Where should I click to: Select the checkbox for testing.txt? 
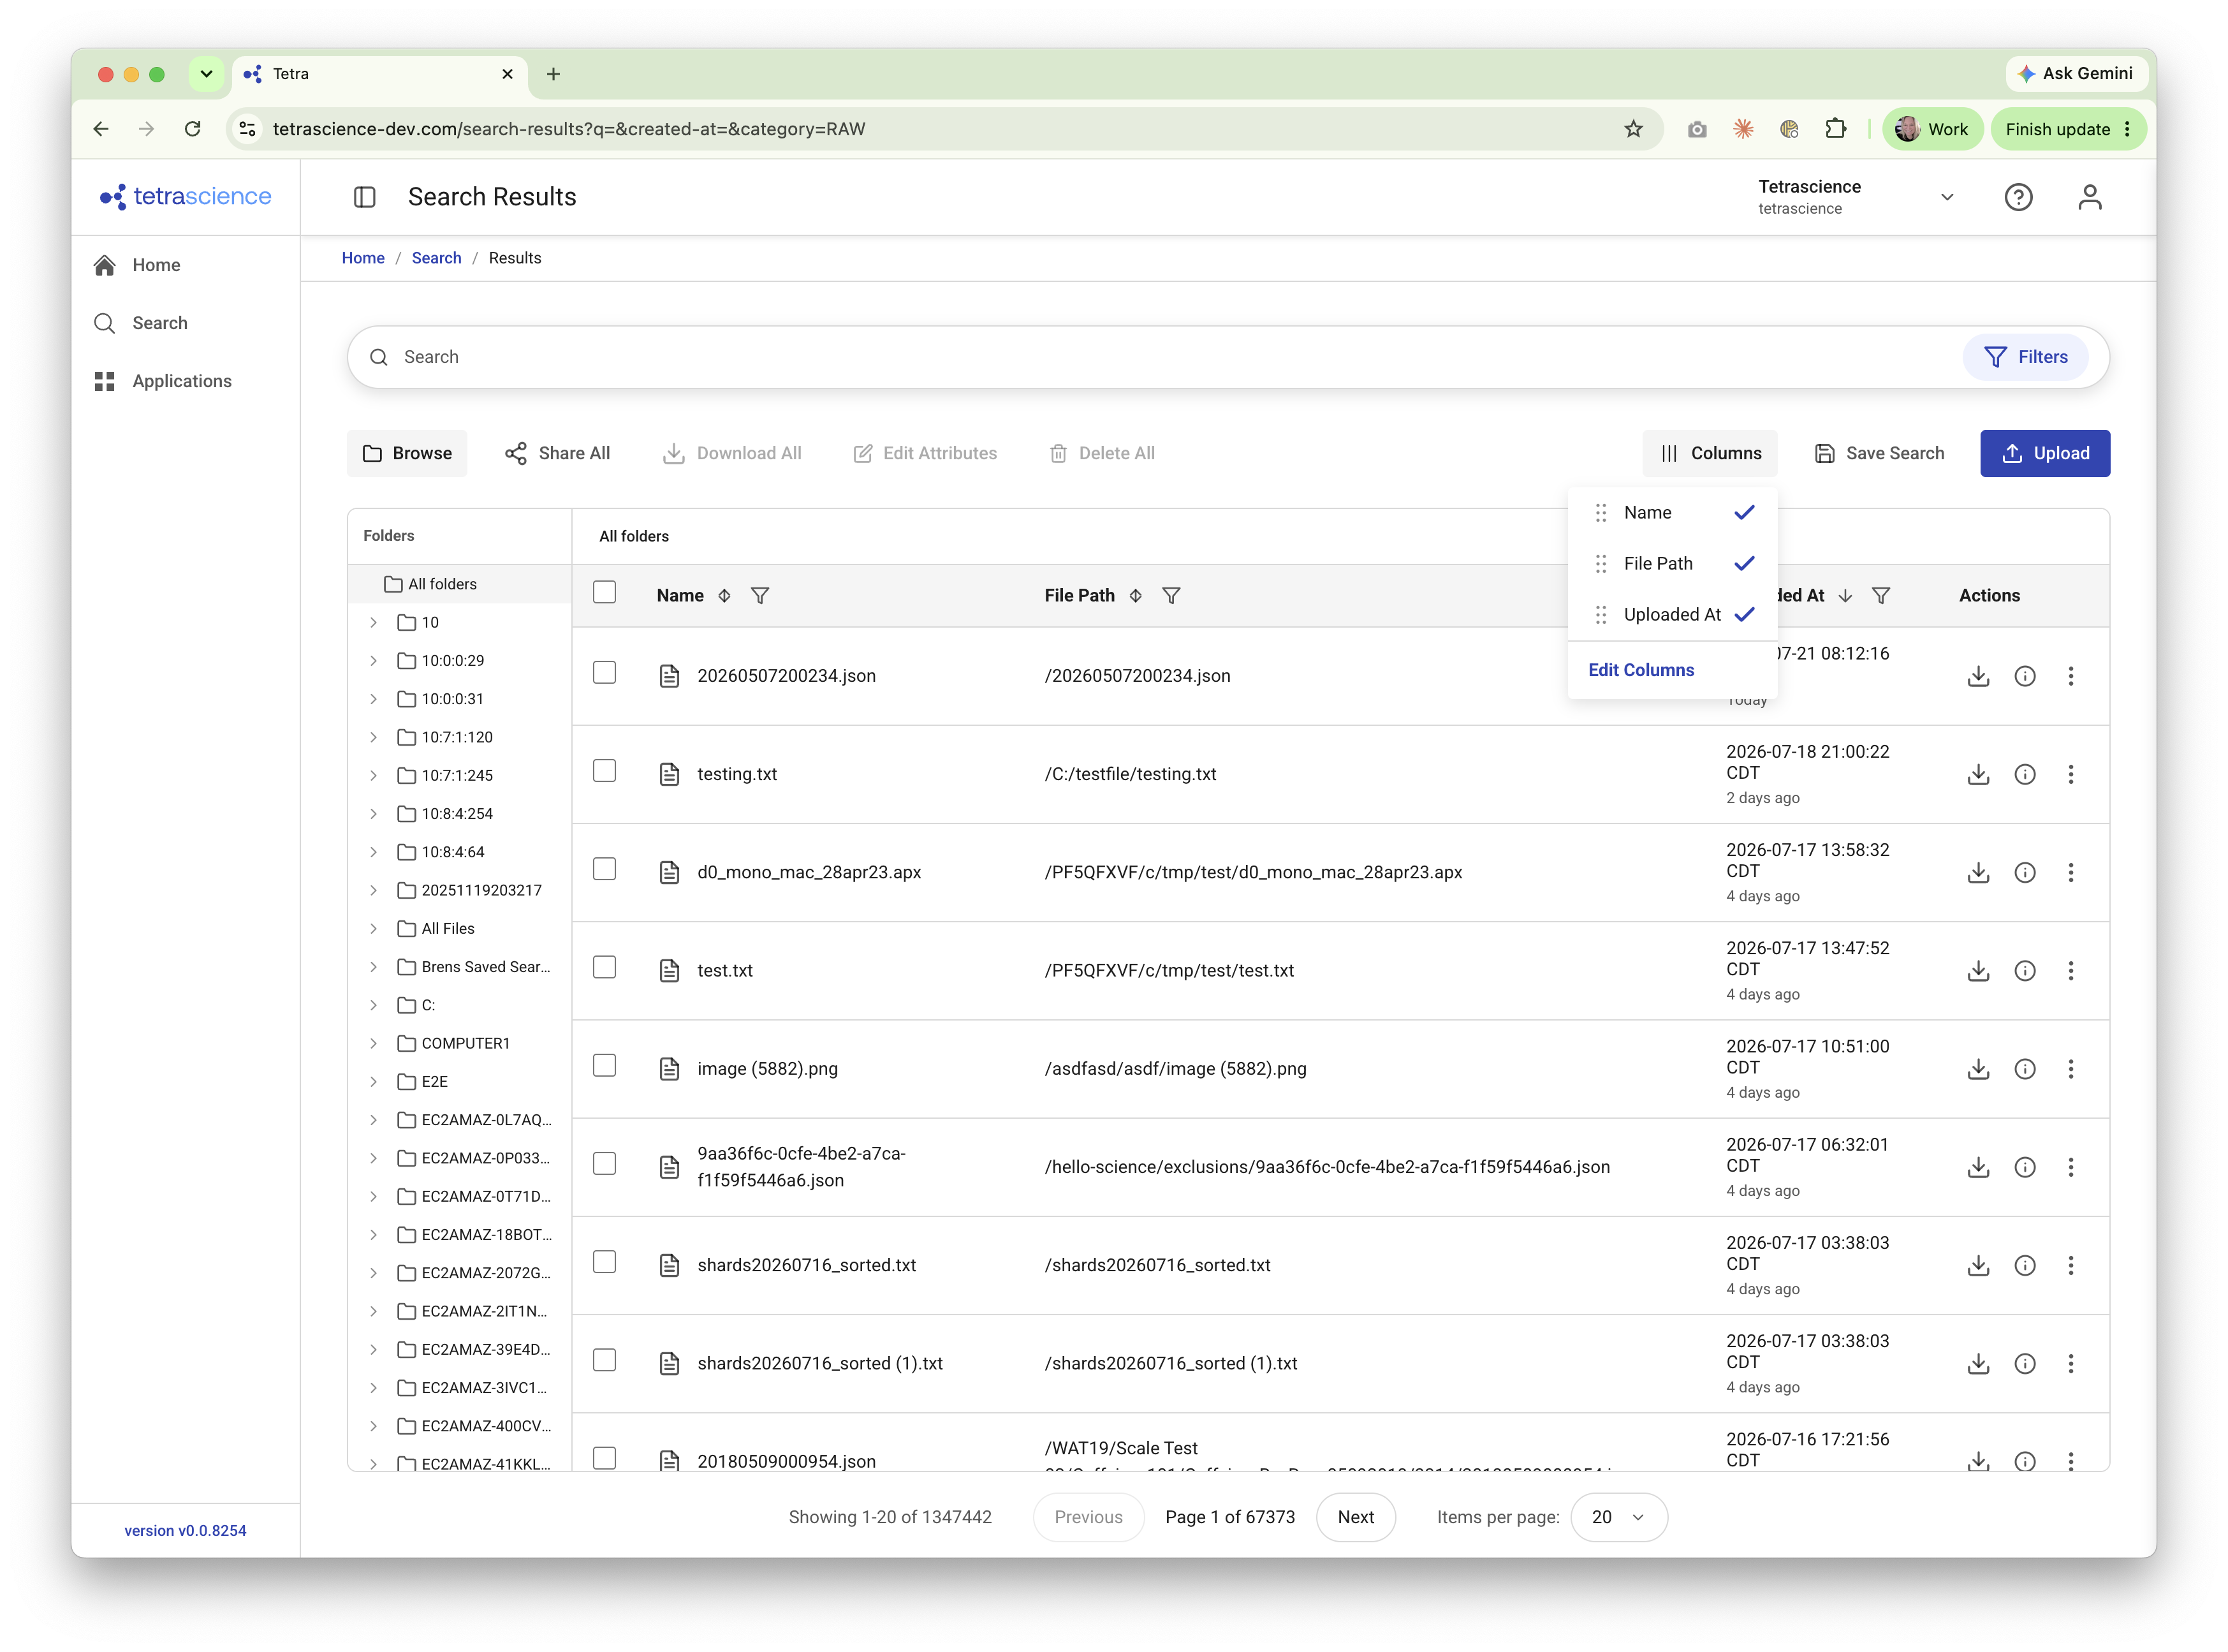[x=605, y=771]
